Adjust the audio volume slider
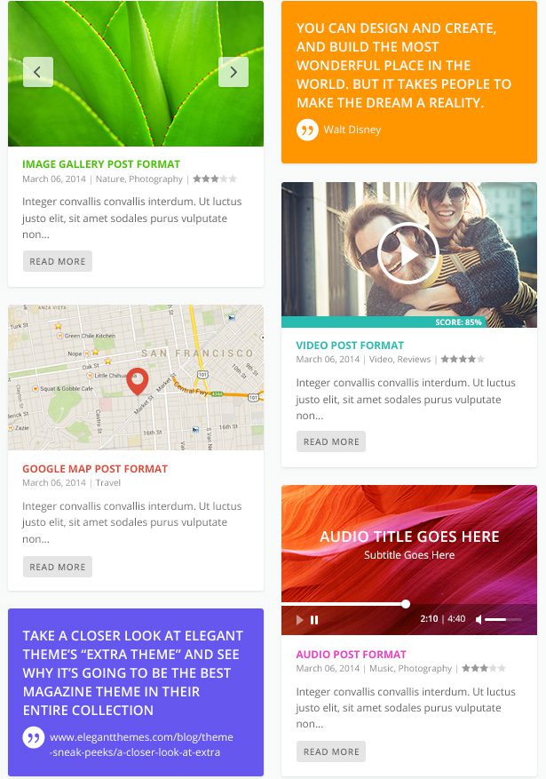The width and height of the screenshot is (546, 779). point(502,619)
